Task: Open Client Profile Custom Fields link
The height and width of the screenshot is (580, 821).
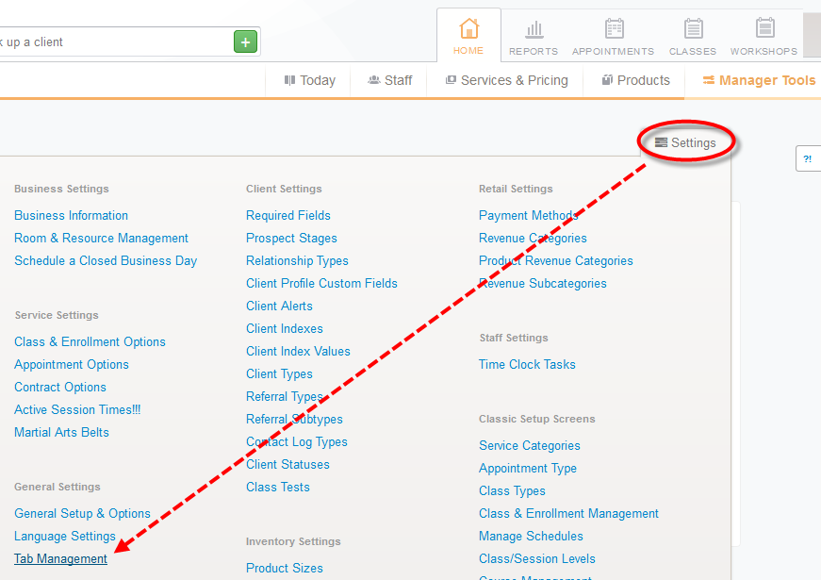Action: pos(321,283)
